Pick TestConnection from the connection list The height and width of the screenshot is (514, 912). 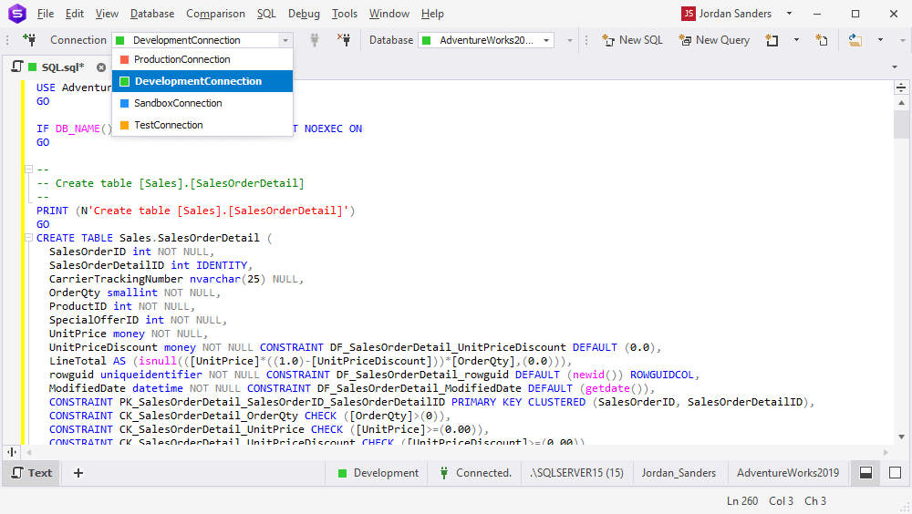pyautogui.click(x=202, y=125)
